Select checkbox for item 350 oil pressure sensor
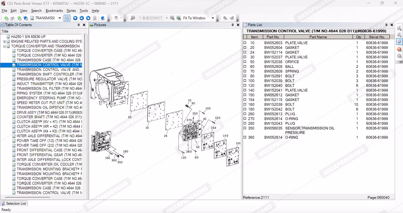 click(245, 128)
